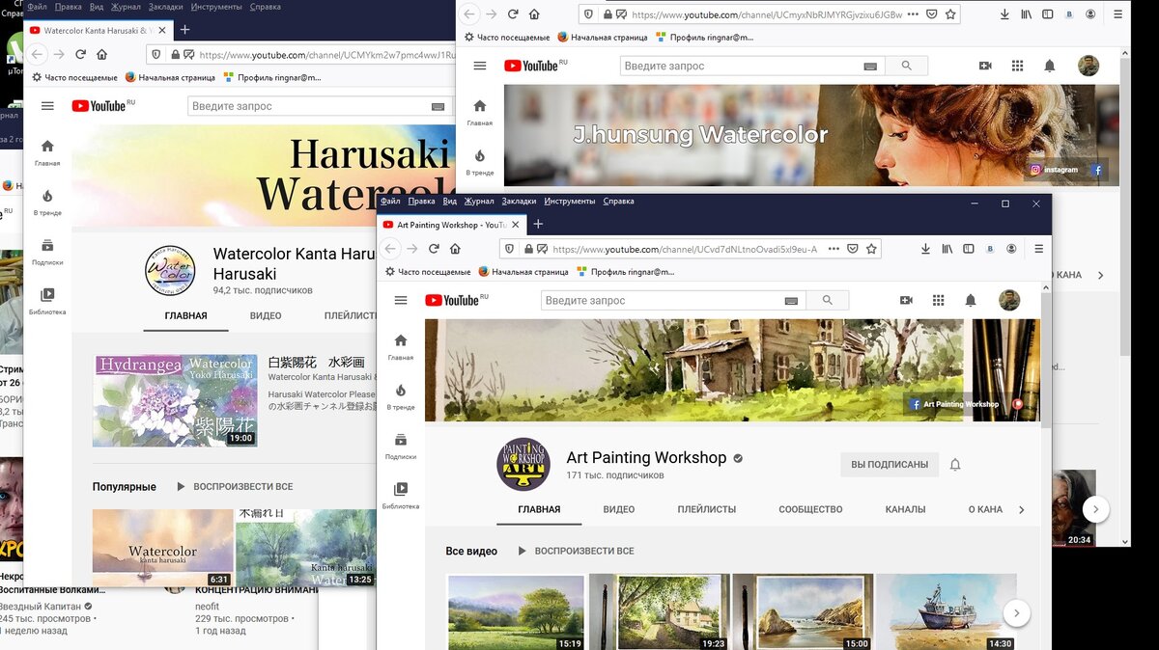
Task: Open hamburger guide menu in Art Painting Workshop window
Action: tap(401, 300)
